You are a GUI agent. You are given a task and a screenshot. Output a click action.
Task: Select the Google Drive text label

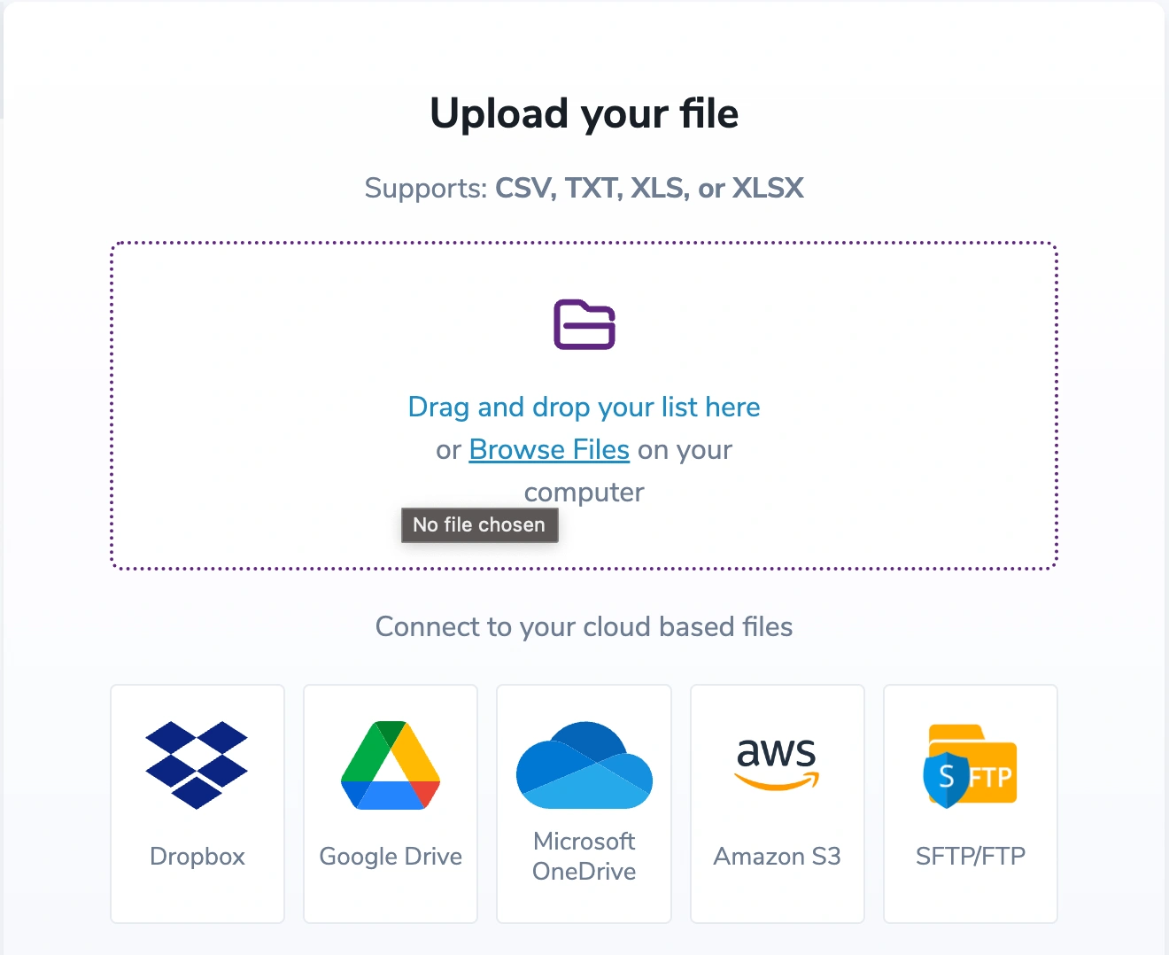pyautogui.click(x=391, y=857)
